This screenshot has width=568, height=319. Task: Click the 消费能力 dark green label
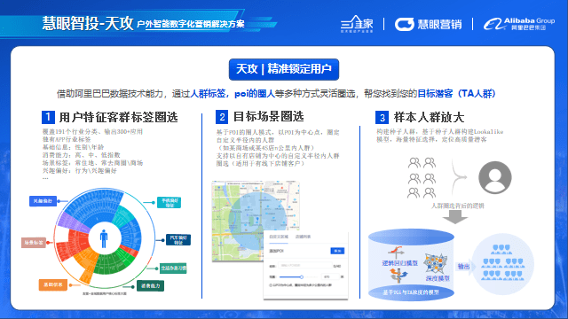150,285
